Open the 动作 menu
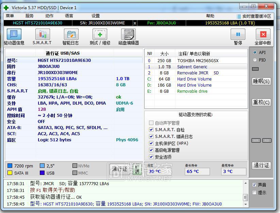Viewport: 280px width, 213px height. point(49,16)
